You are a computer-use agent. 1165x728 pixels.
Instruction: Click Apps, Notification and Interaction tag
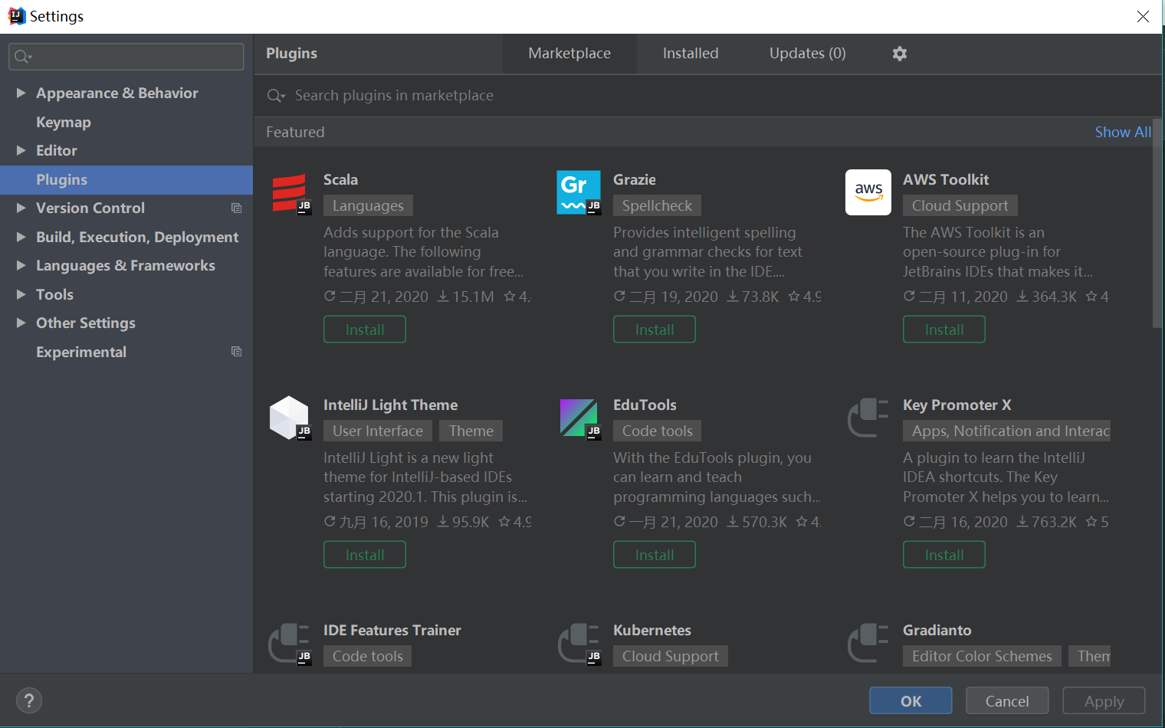point(1007,431)
